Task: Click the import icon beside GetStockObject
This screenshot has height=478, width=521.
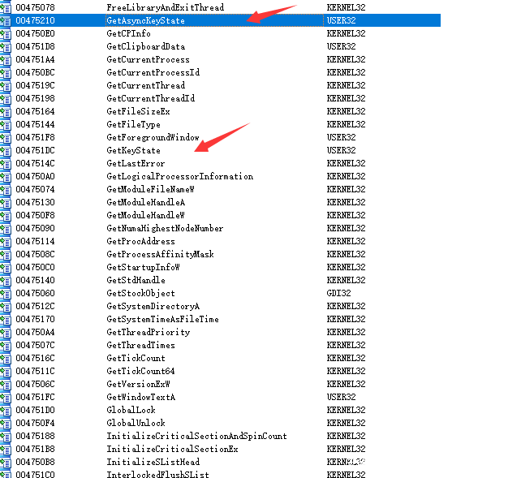Action: coord(6,294)
